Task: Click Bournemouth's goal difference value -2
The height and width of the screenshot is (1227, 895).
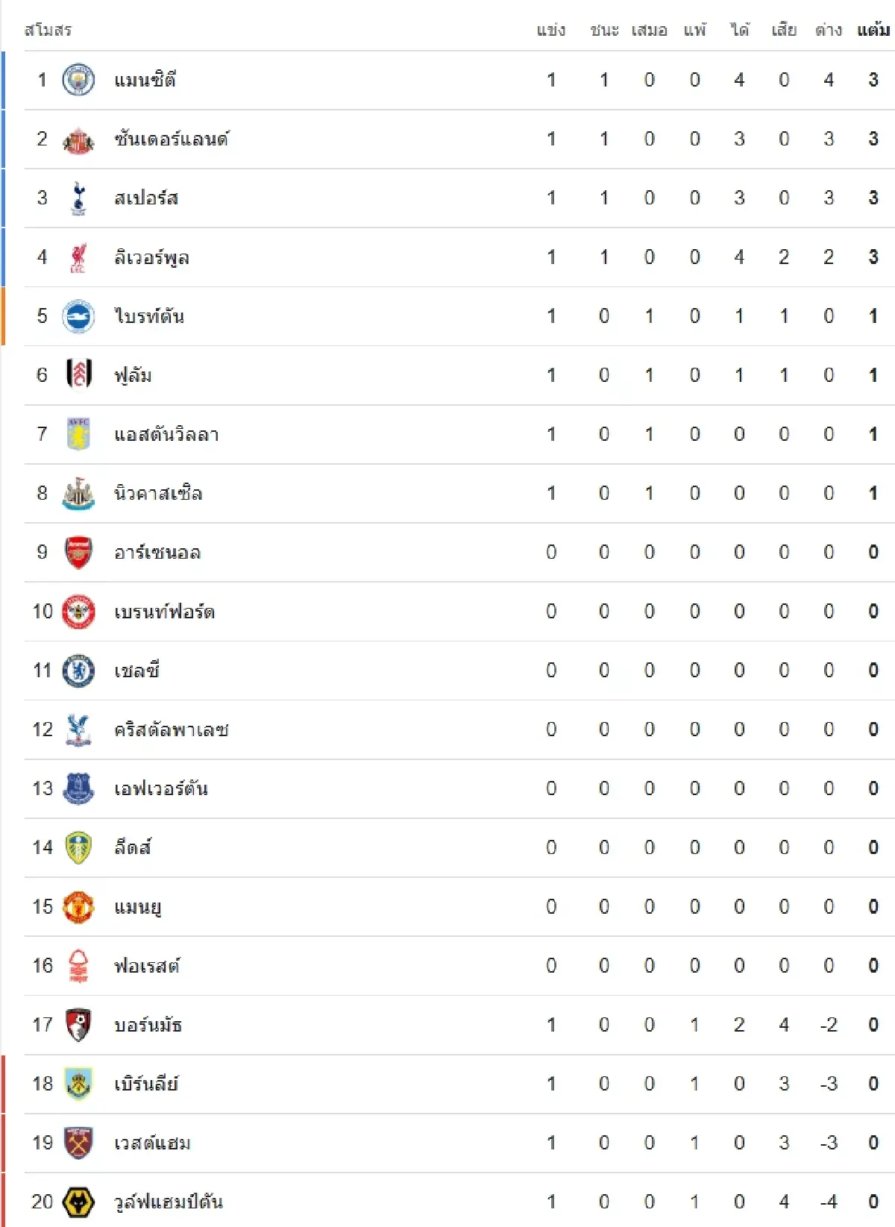Action: click(829, 1025)
